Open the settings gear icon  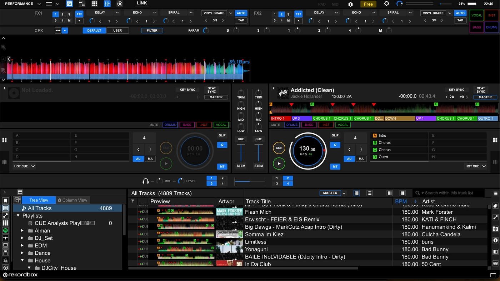tap(386, 4)
